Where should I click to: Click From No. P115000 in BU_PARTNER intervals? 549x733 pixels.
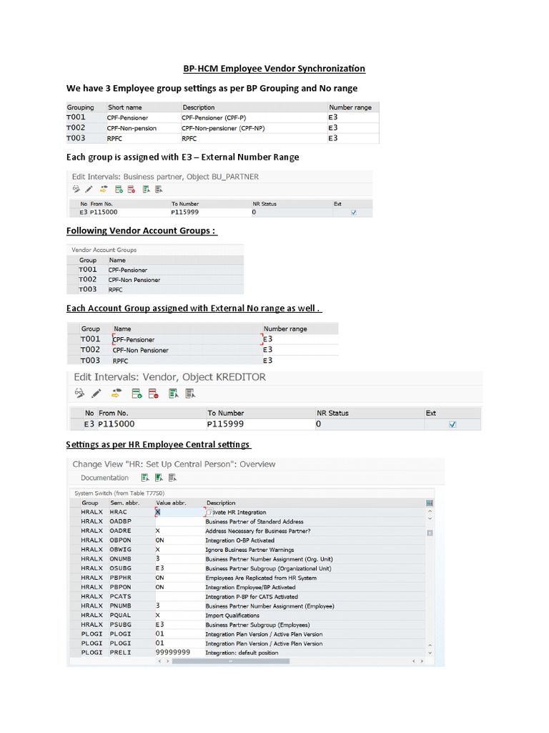tap(104, 212)
